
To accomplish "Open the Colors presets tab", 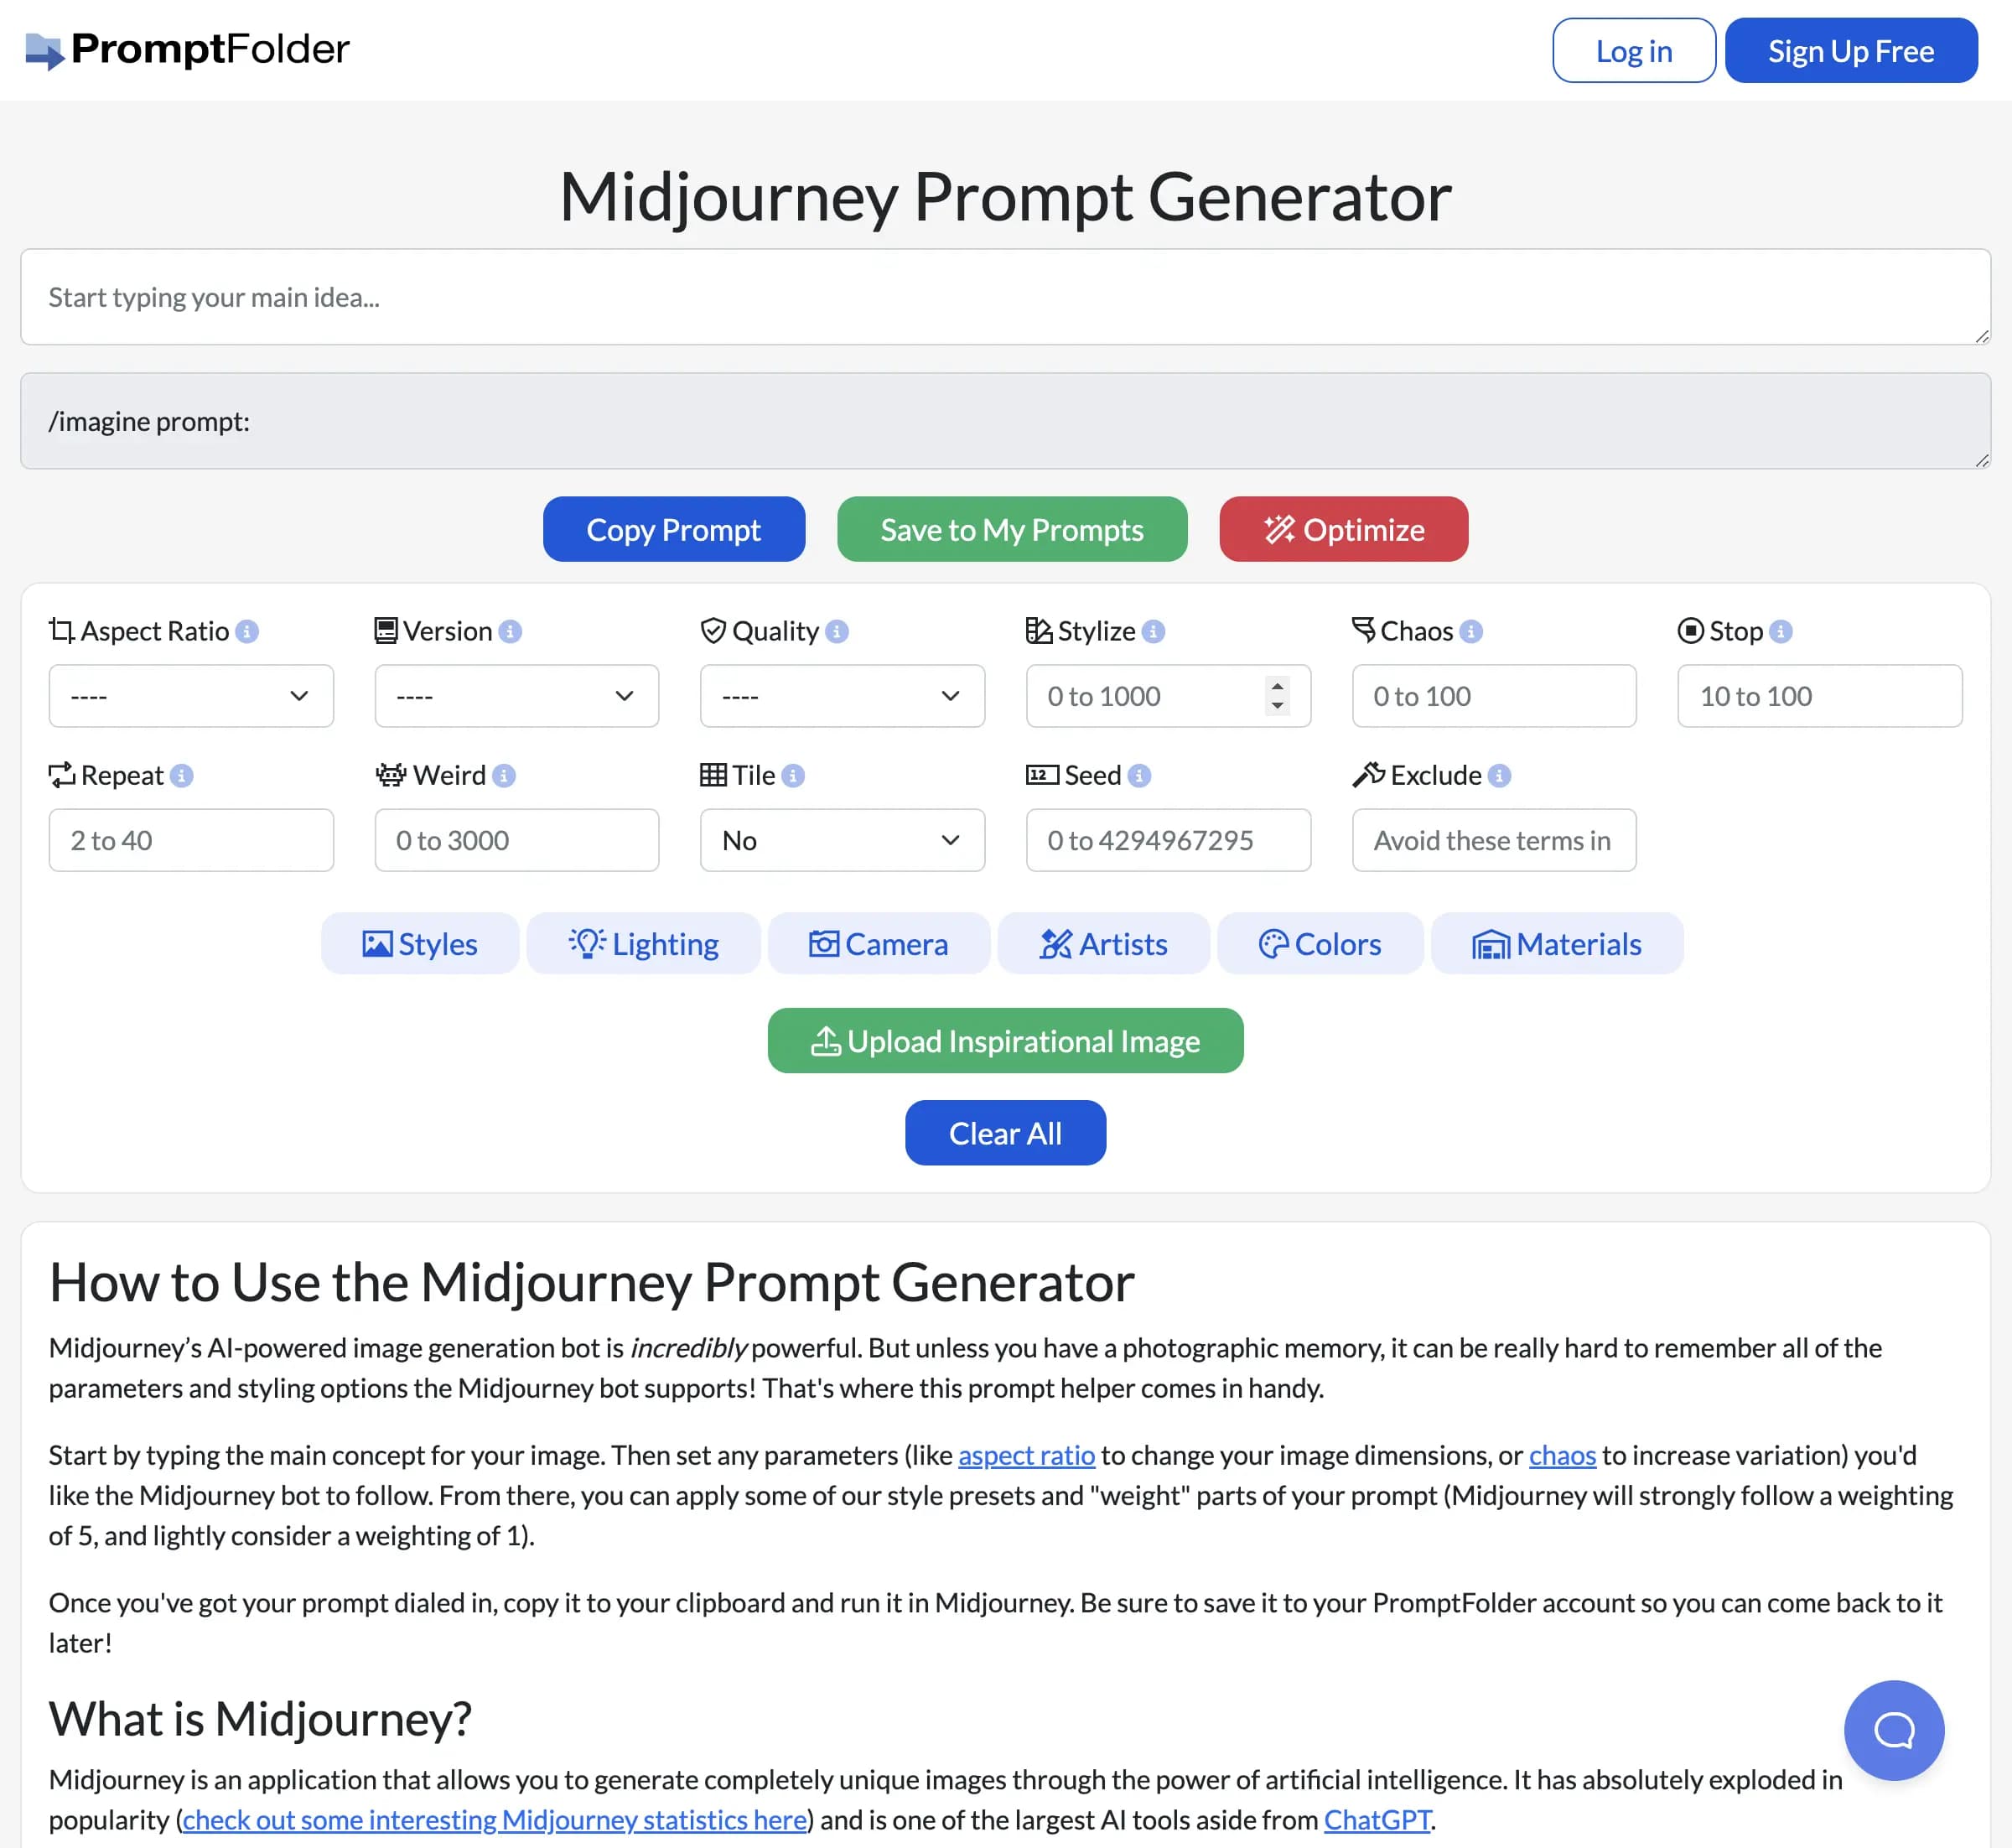I will (1320, 944).
